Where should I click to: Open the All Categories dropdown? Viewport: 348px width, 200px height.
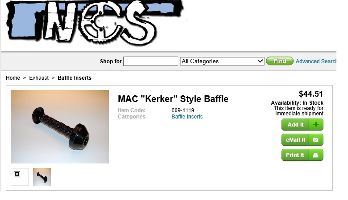point(222,61)
